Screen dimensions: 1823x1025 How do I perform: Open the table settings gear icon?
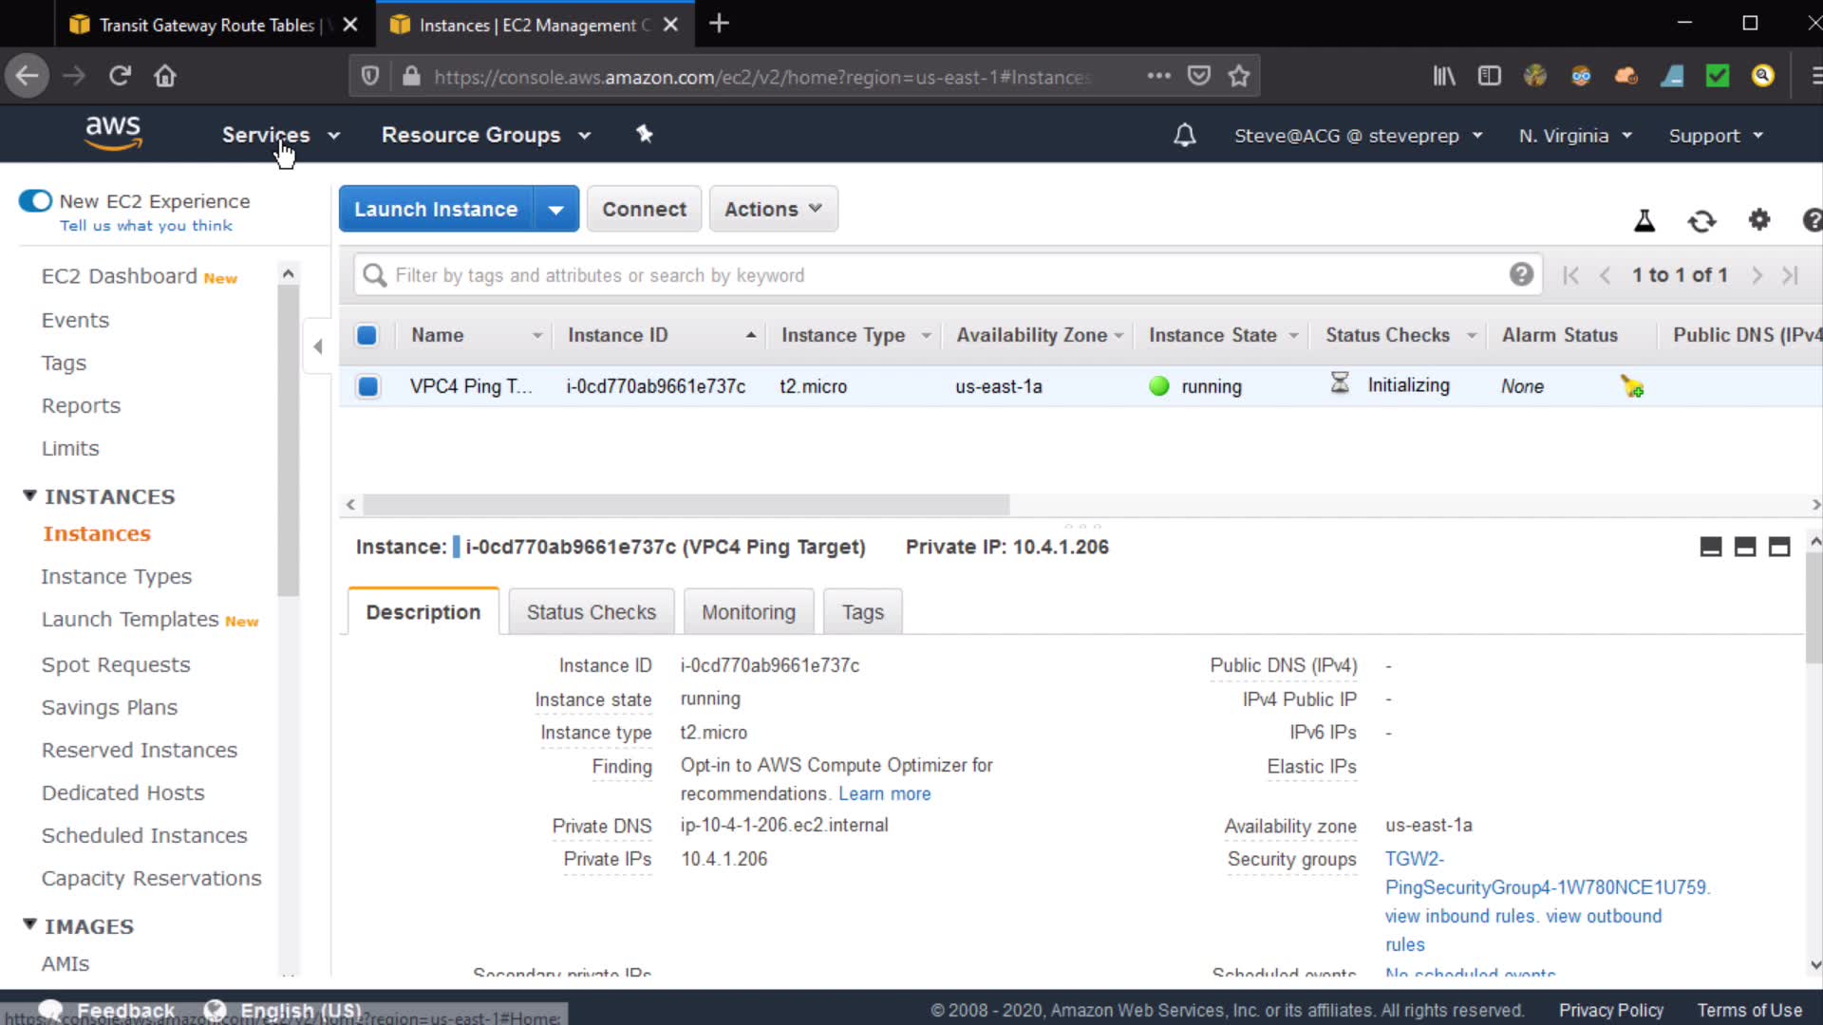coord(1759,220)
